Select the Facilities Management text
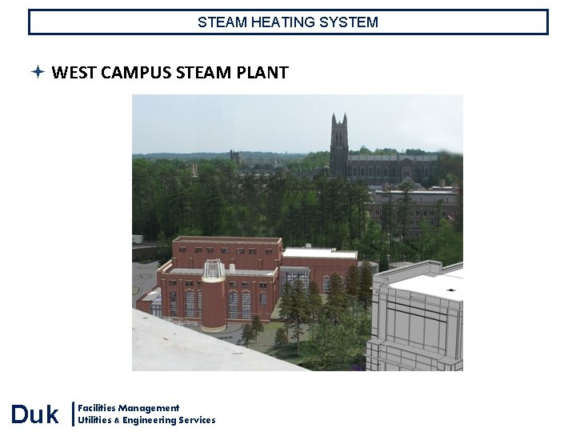 (x=128, y=408)
